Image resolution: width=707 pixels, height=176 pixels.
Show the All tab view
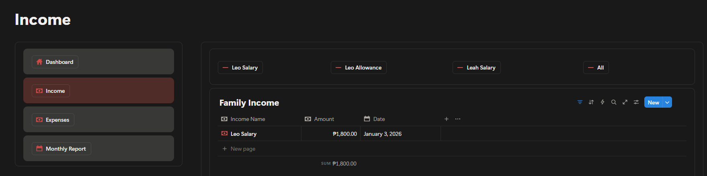[596, 68]
